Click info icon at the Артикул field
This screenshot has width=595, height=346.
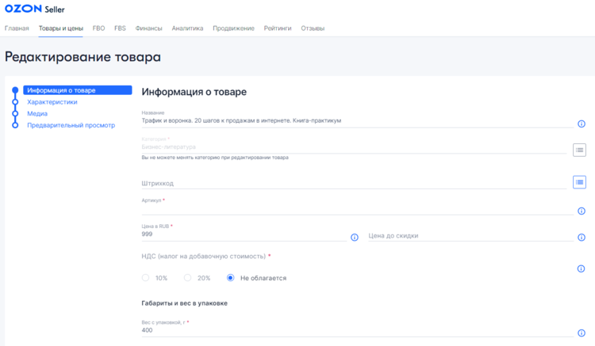click(x=581, y=211)
